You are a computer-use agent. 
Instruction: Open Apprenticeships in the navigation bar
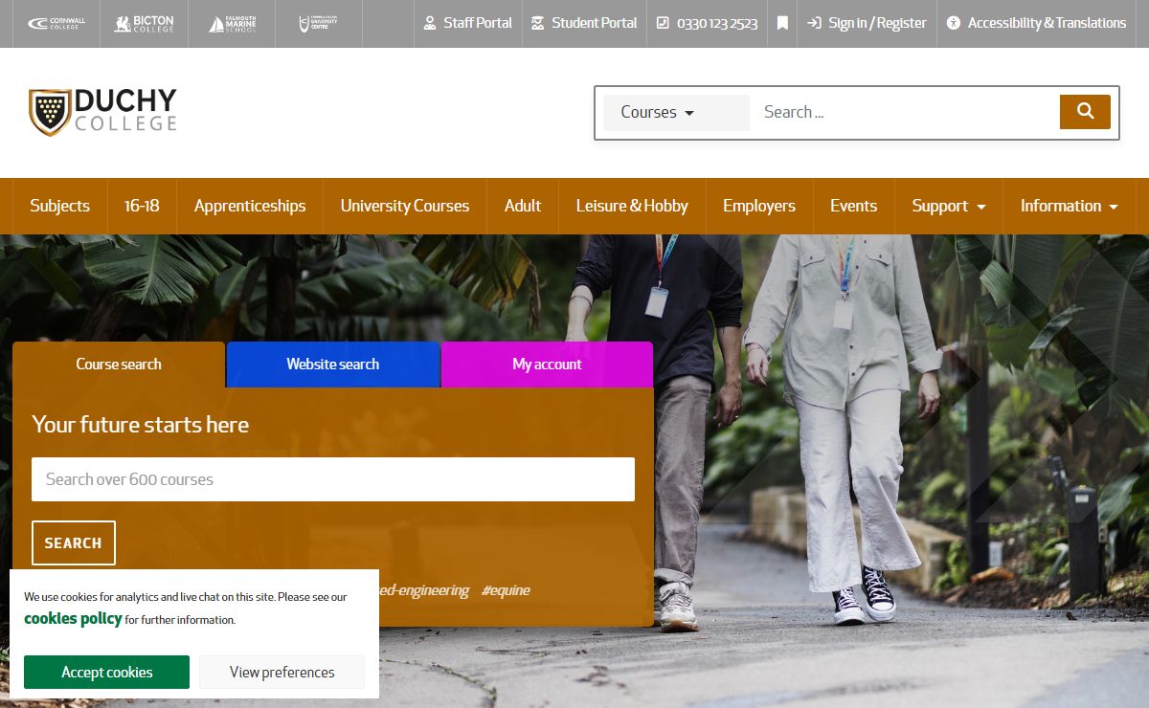(250, 206)
